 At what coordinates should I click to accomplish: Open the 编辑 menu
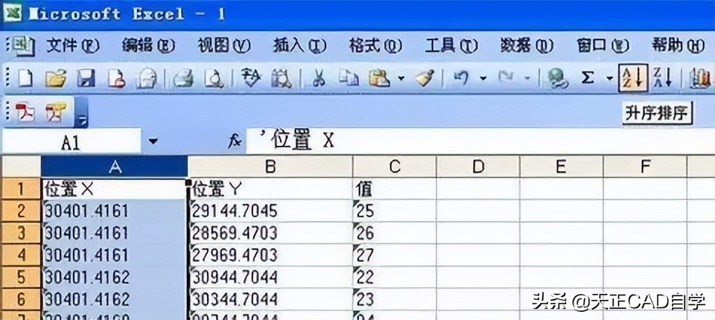click(x=149, y=45)
